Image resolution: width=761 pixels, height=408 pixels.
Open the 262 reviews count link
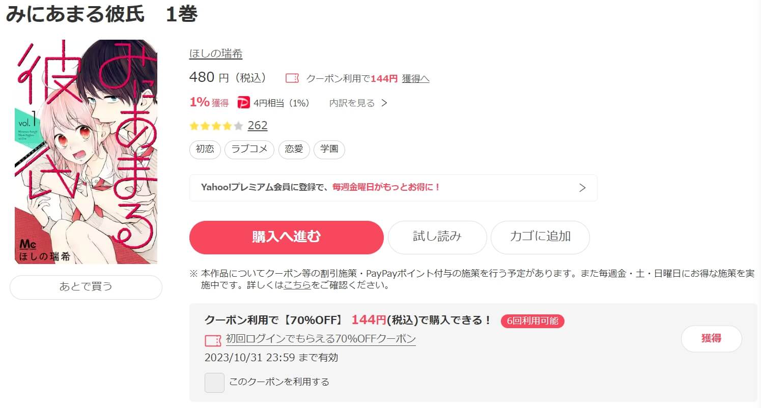tap(258, 126)
